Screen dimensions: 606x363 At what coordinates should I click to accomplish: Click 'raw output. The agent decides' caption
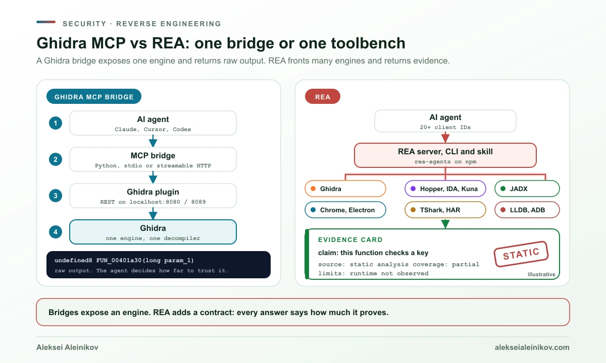pos(141,271)
